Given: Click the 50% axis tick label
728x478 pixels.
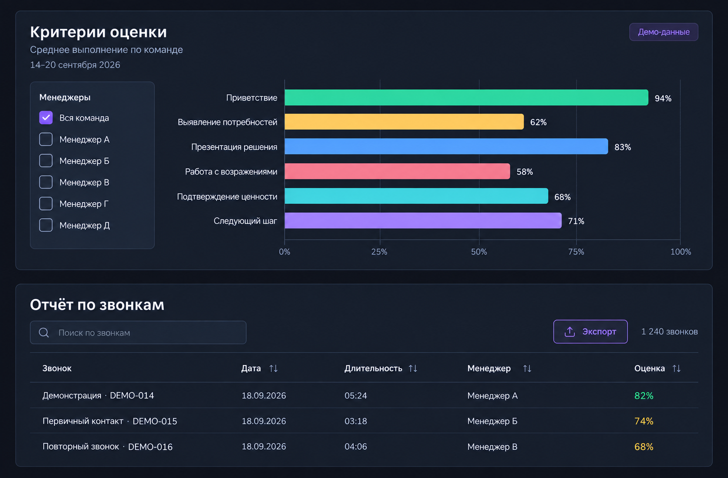Looking at the screenshot, I should coord(479,252).
